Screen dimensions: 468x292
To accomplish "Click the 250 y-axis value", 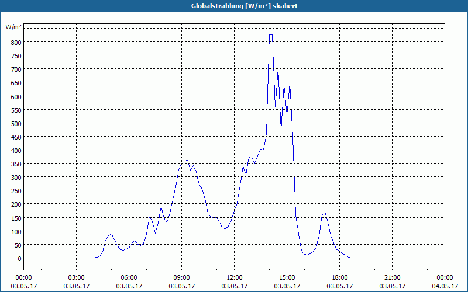I will click(x=16, y=191).
